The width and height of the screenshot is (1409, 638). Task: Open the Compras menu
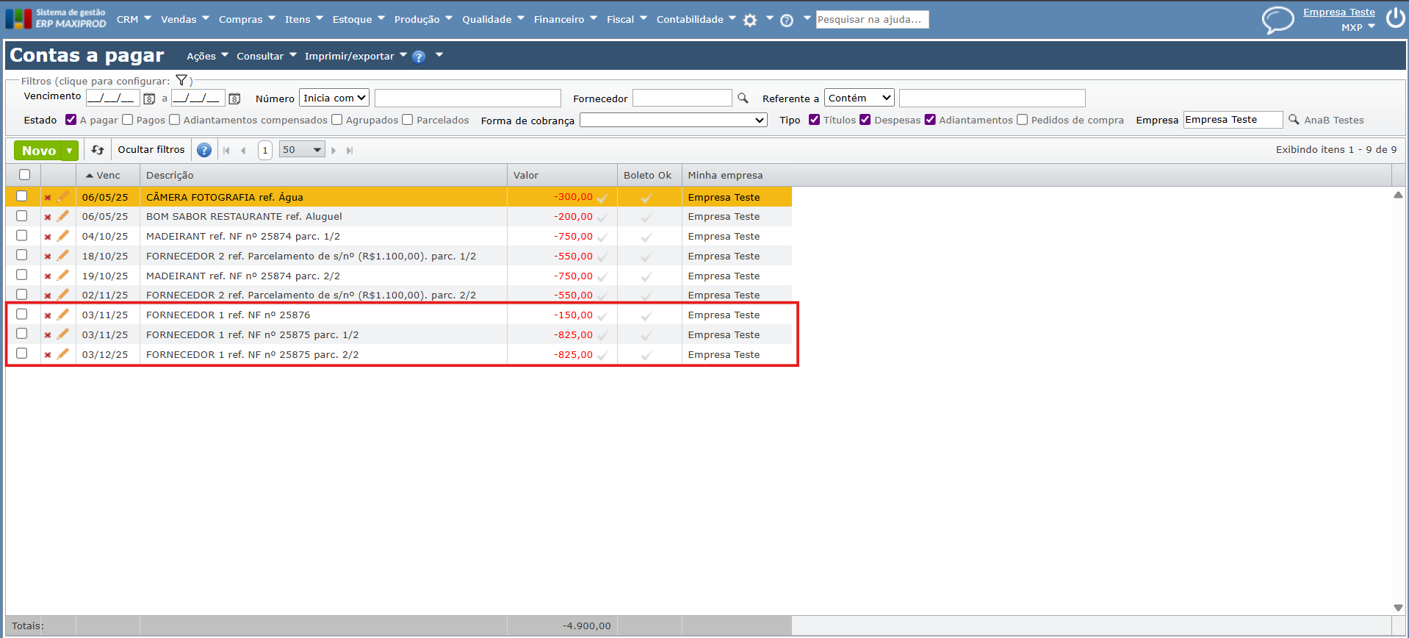pyautogui.click(x=247, y=20)
